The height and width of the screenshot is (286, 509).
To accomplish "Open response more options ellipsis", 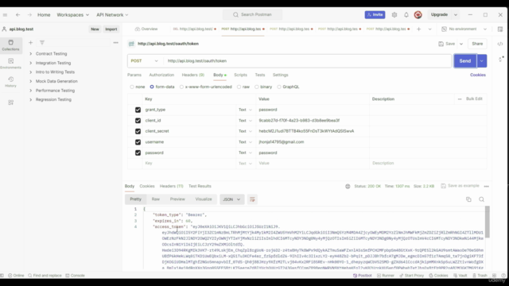I will (x=486, y=187).
